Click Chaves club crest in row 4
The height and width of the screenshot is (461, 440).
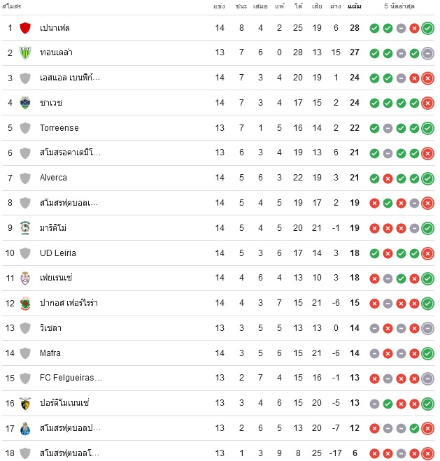25,103
